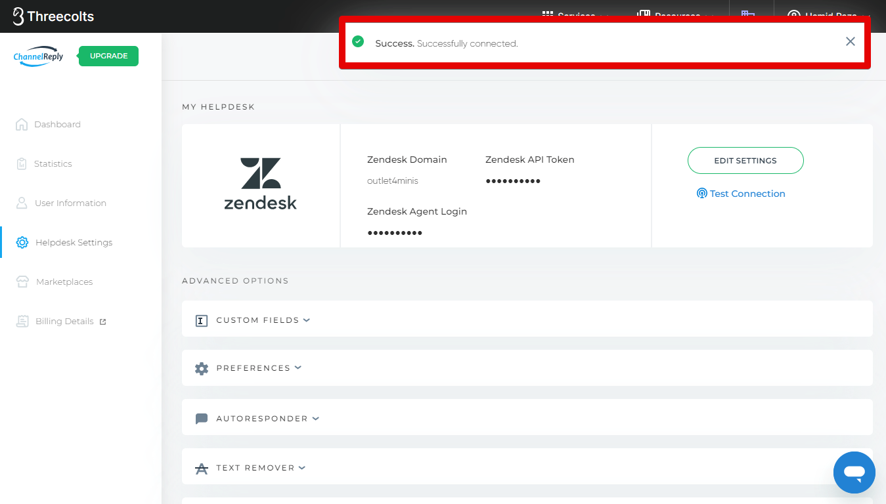Click EDIT SETTINGS button
The width and height of the screenshot is (886, 504).
(745, 160)
